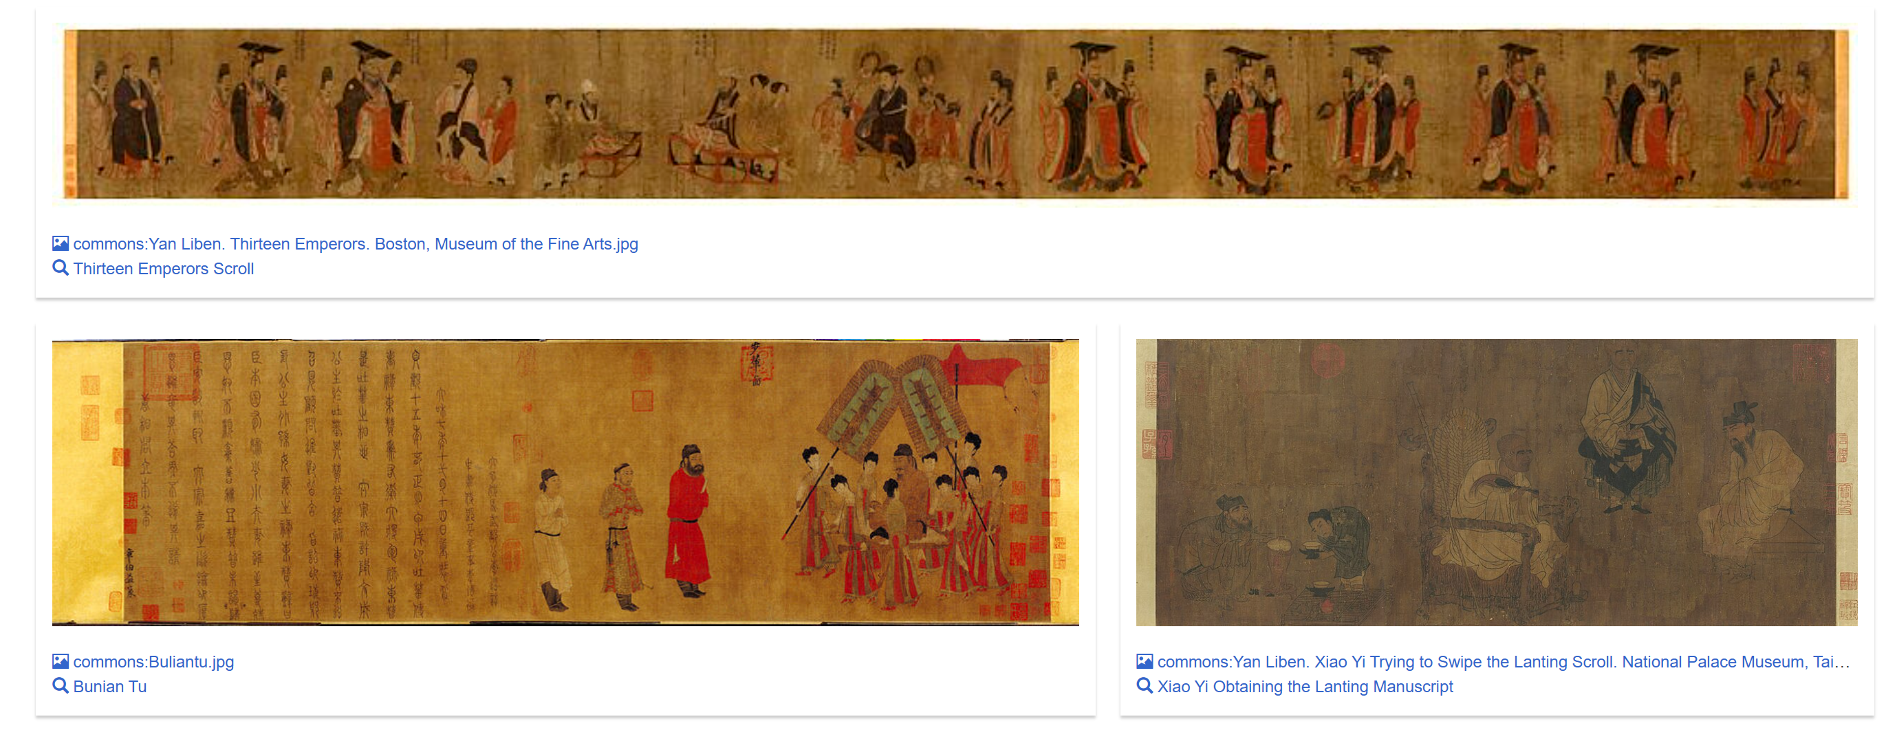Image resolution: width=1897 pixels, height=730 pixels.
Task: Open the commons:Buliantu.jpg link
Action: pos(153,661)
